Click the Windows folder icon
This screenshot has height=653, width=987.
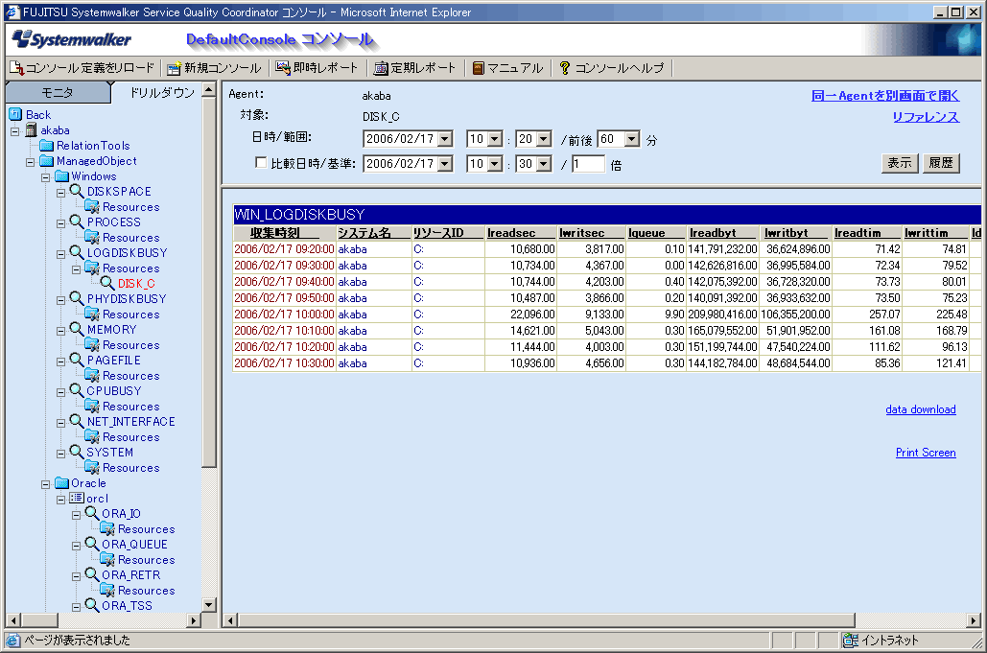61,176
